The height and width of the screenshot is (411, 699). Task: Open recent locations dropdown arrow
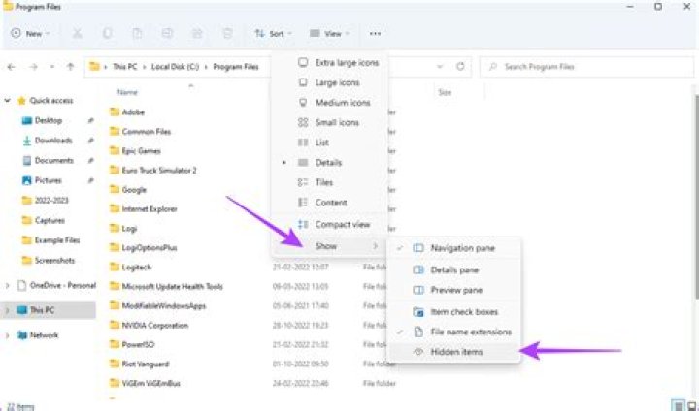52,67
